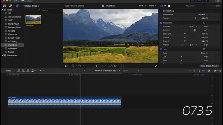This screenshot has width=223, height=125.
Task: Open the timeline Index button
Action: click(x=8, y=71)
